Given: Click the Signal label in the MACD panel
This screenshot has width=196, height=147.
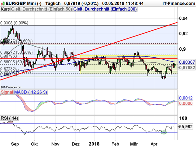Looking at the screenshot, I should click(7, 92).
